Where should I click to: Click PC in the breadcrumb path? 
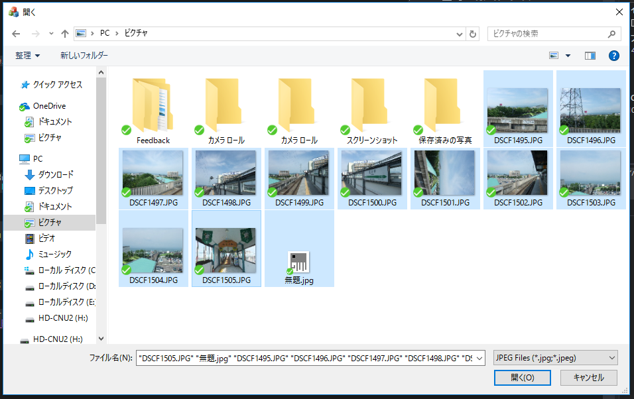[x=104, y=33]
